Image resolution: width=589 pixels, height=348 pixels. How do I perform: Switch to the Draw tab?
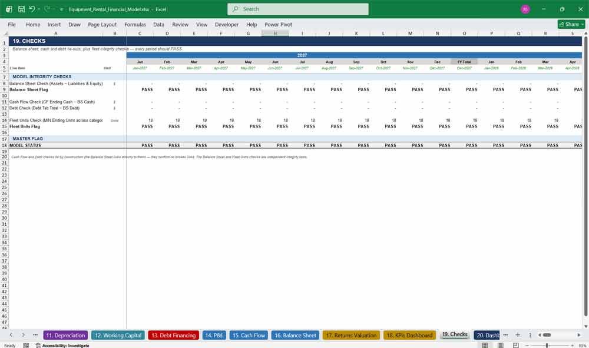pyautogui.click(x=74, y=24)
